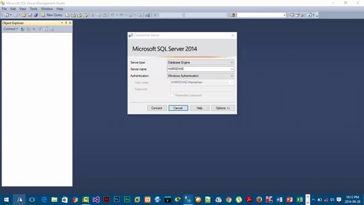The height and width of the screenshot is (205, 364).
Task: Click the Disconnect icon in Object Explorer
Action: click(x=28, y=29)
